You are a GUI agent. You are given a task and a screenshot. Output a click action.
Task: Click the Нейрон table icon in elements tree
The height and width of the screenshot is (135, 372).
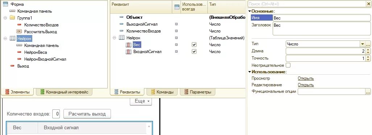(12, 39)
